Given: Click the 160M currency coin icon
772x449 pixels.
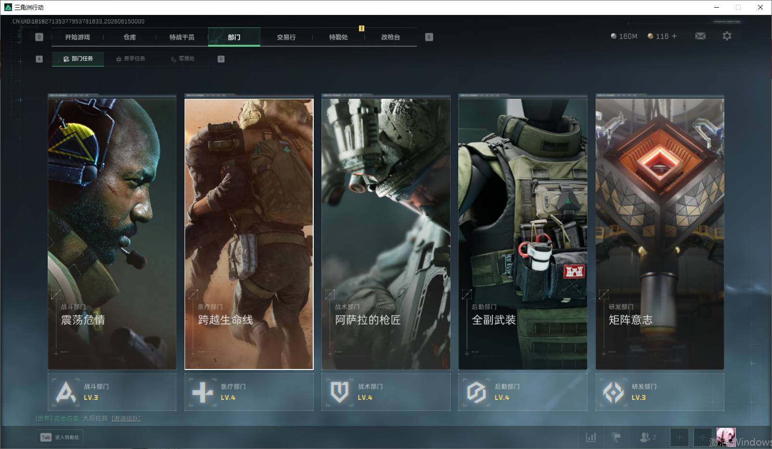Looking at the screenshot, I should (613, 36).
